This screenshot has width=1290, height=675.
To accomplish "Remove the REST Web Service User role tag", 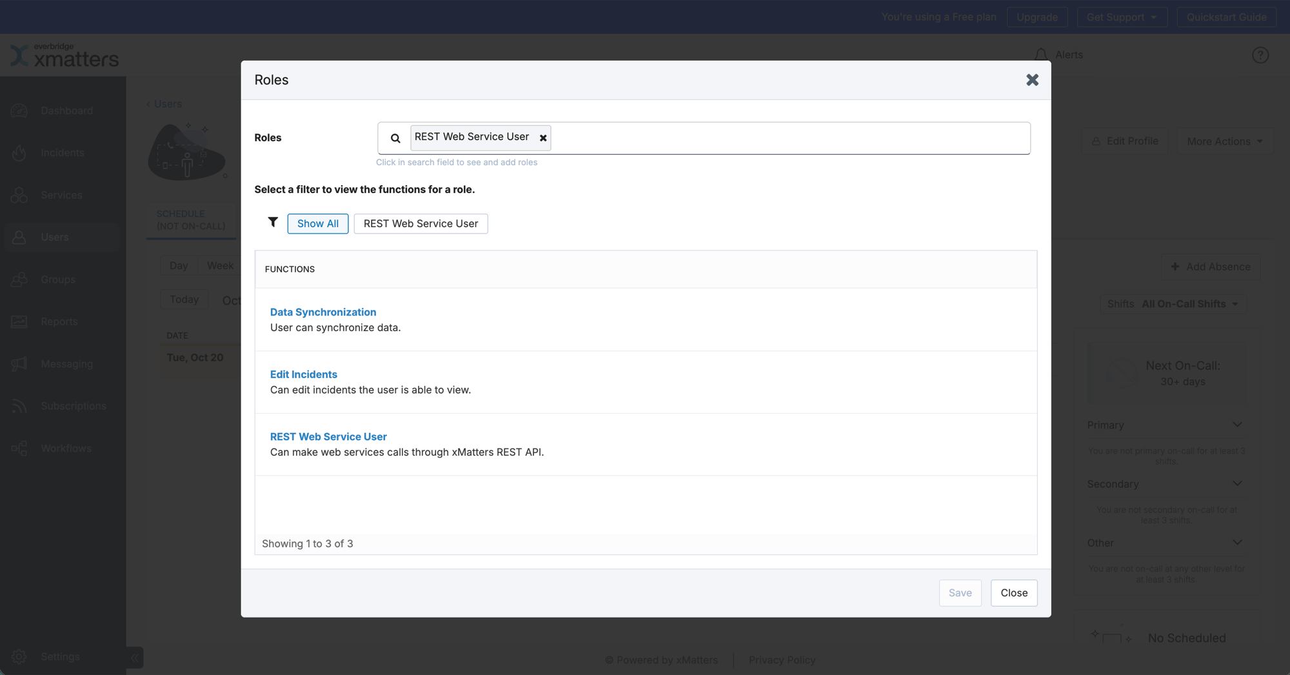I will [543, 138].
